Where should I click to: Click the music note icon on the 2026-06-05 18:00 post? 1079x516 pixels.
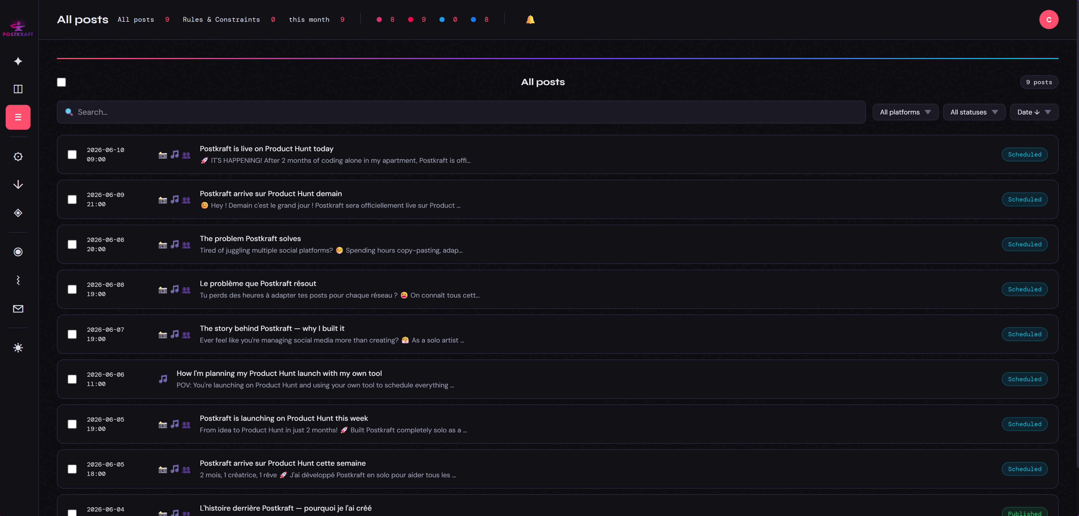175,469
